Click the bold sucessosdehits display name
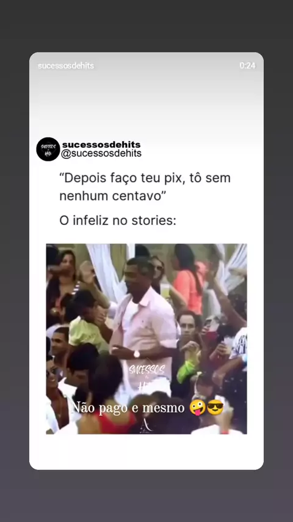This screenshot has width=293, height=522. (x=101, y=145)
